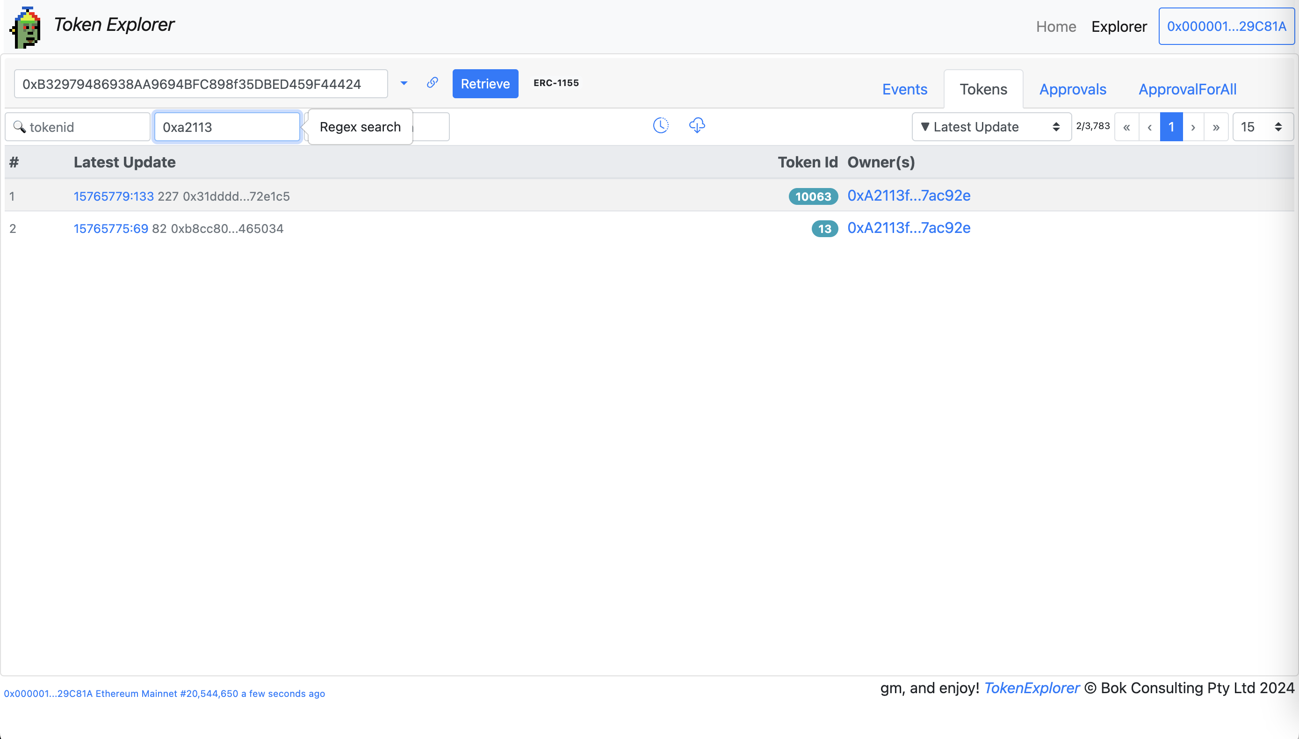
Task: Click connected wallet 0x000001...29C81A button
Action: [x=1227, y=26]
